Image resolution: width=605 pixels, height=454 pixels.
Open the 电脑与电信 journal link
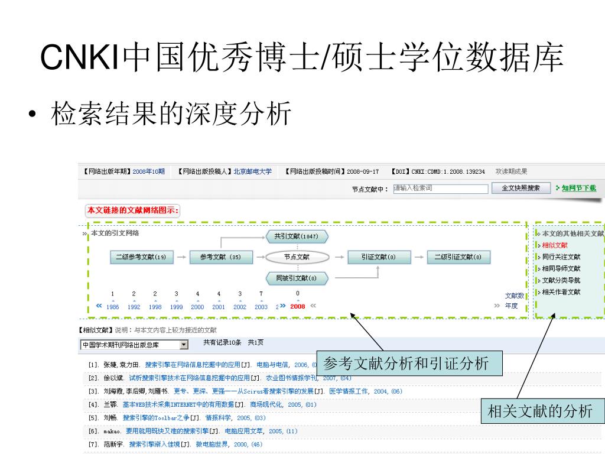click(272, 365)
